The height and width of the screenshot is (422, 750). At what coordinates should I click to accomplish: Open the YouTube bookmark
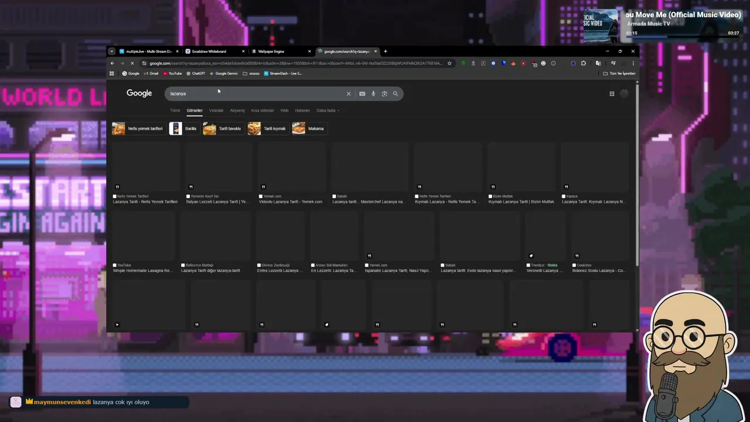tap(172, 73)
